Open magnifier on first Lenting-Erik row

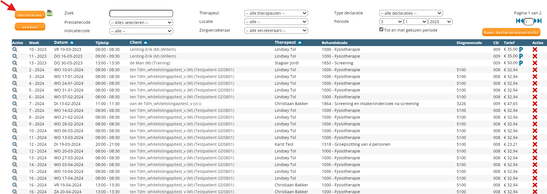(15, 49)
